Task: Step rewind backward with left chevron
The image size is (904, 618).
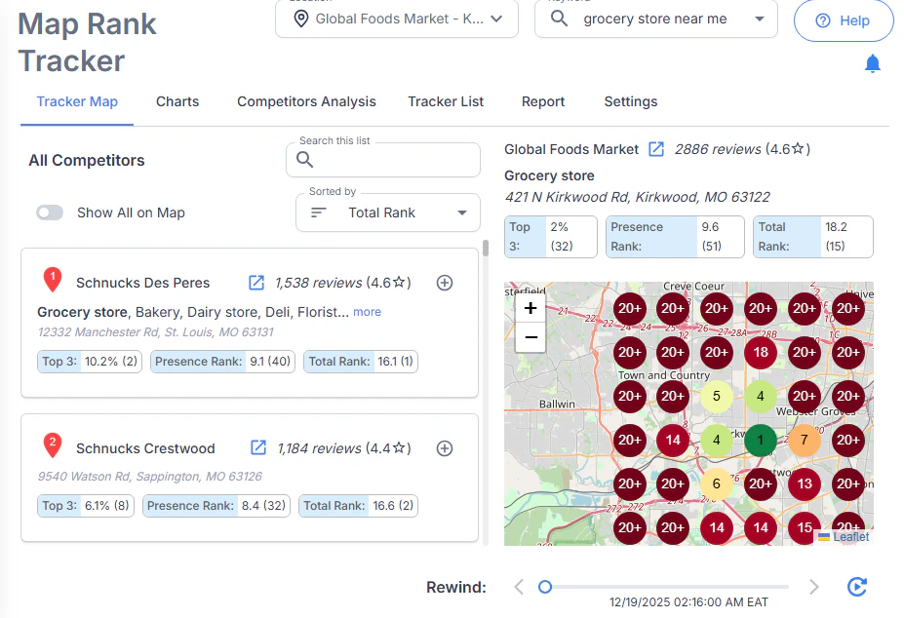Action: [x=519, y=587]
